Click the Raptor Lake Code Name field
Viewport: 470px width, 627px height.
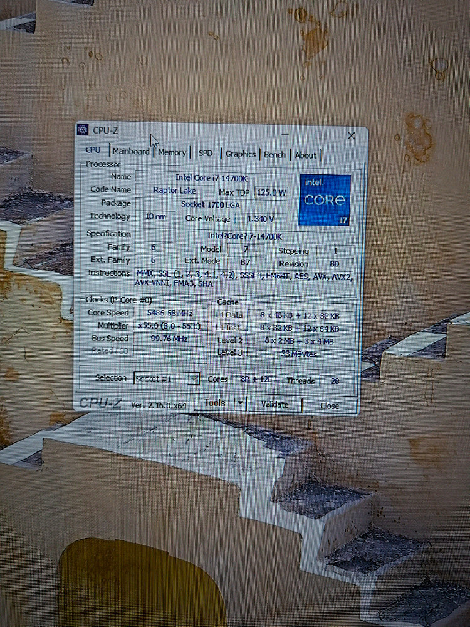pos(174,191)
